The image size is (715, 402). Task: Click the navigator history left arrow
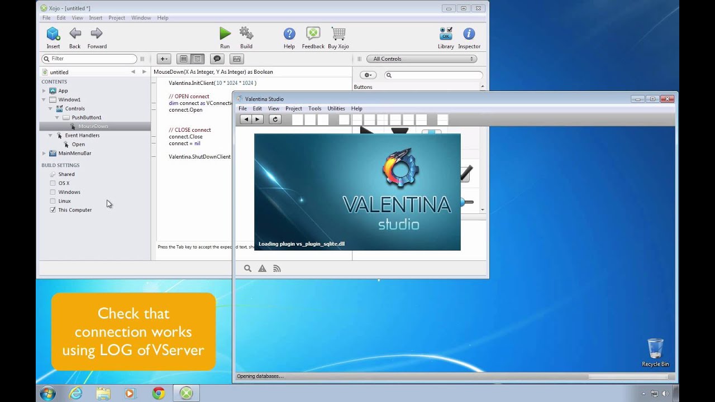pyautogui.click(x=133, y=72)
